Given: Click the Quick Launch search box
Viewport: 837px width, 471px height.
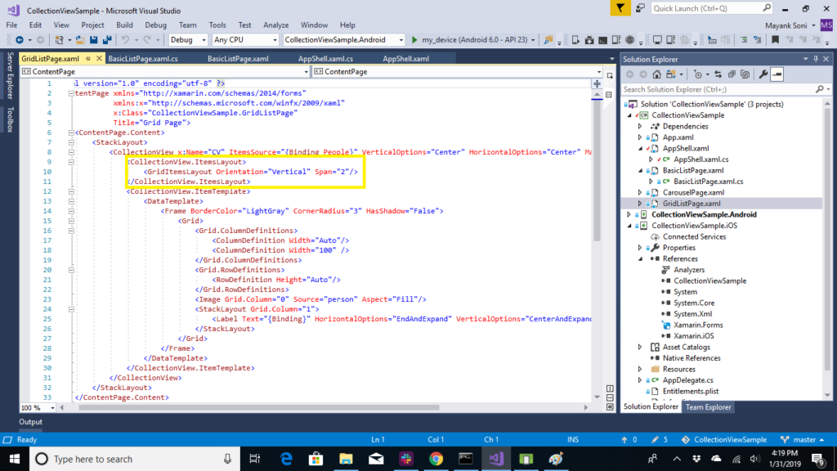Looking at the screenshot, I should (x=712, y=8).
